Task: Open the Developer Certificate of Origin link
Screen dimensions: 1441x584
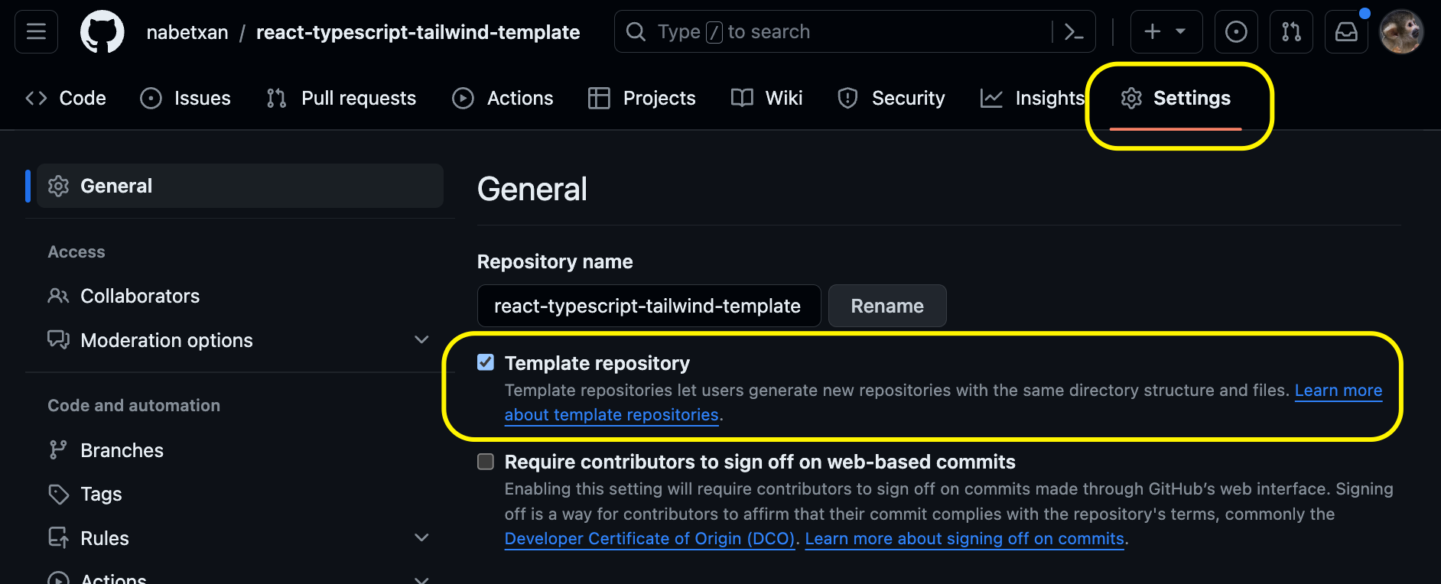Action: coord(649,538)
